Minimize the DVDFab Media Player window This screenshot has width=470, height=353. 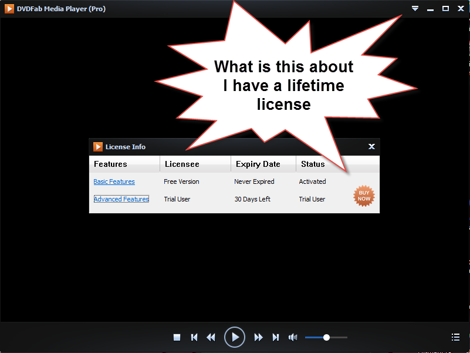[431, 10]
